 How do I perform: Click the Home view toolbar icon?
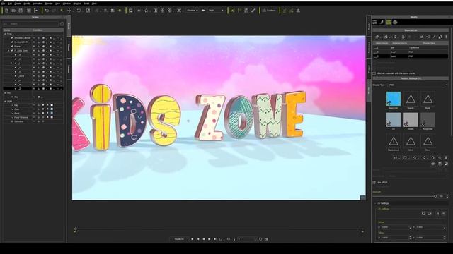coord(147,11)
